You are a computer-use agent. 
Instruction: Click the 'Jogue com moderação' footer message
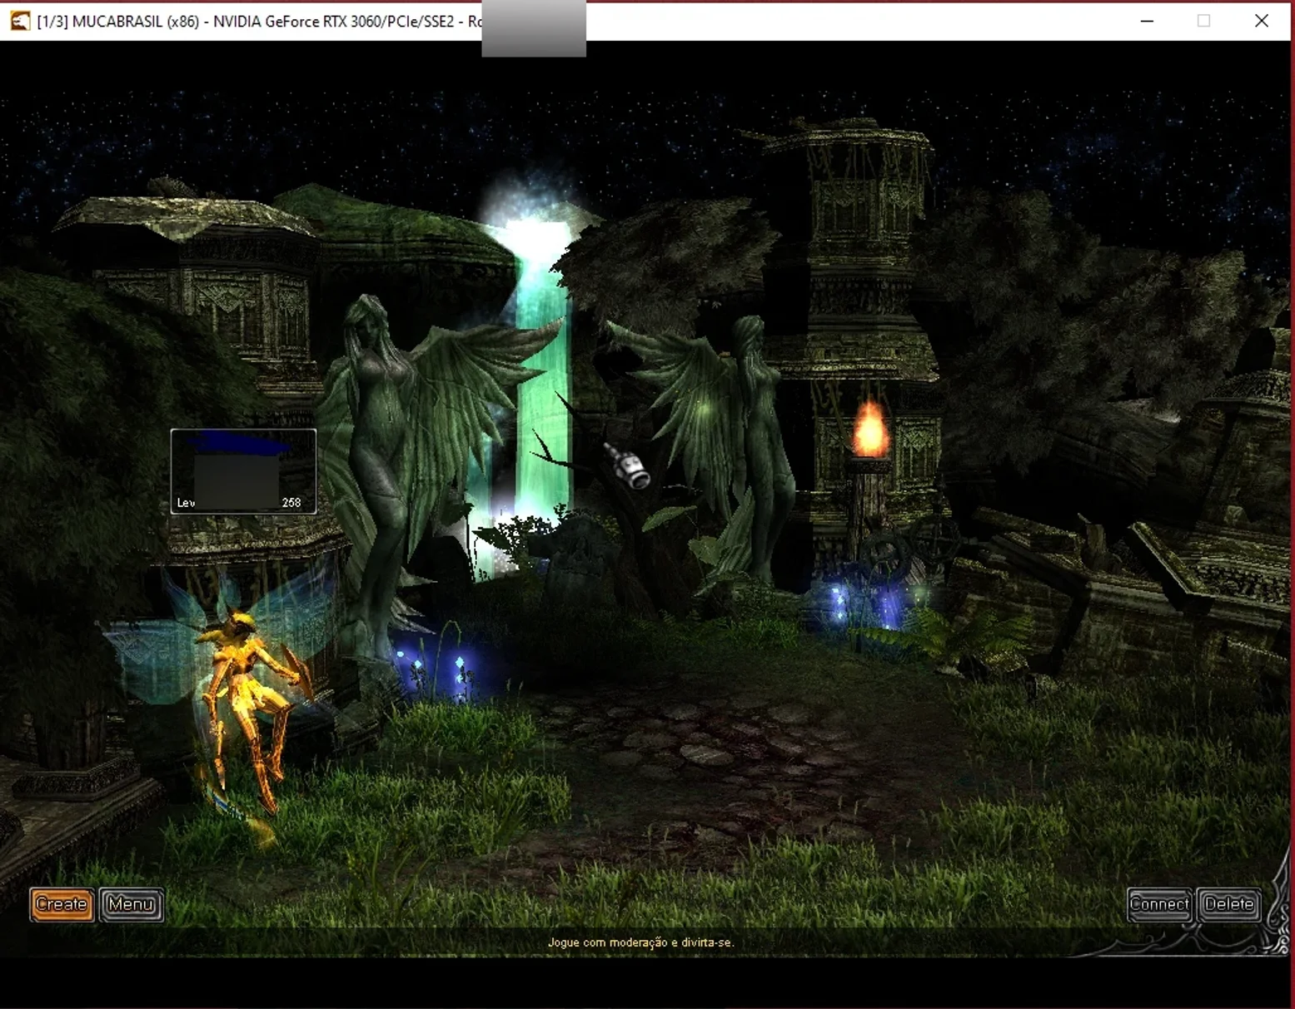click(x=640, y=942)
